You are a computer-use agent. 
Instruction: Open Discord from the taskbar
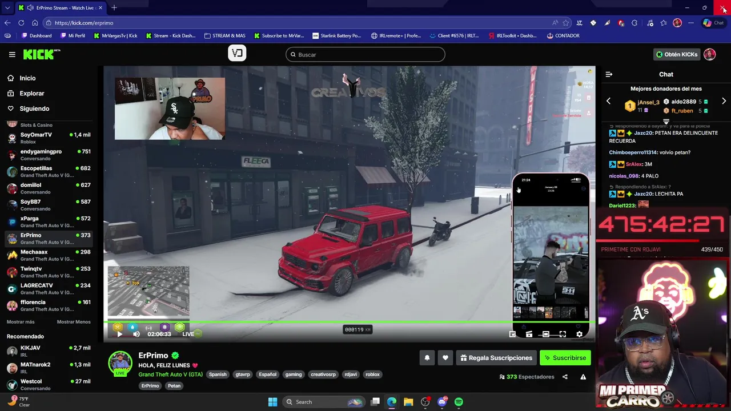click(x=442, y=402)
